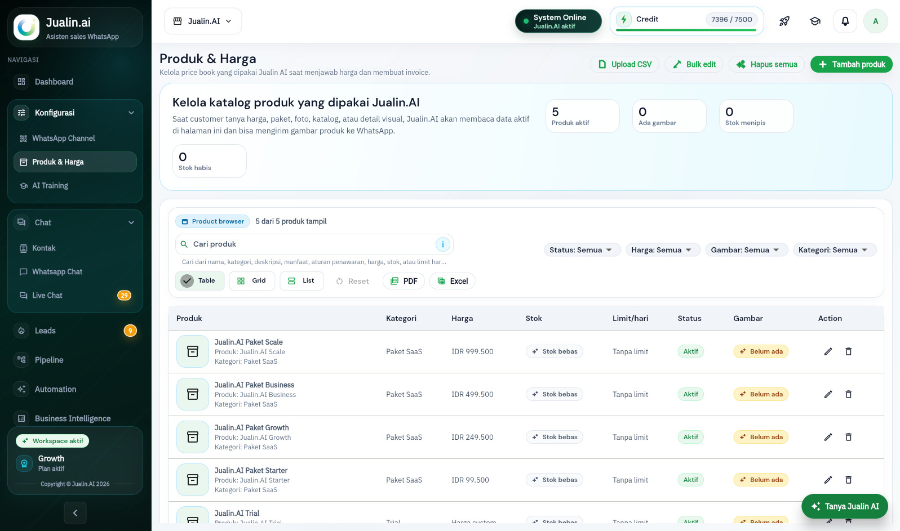Open the graduation cap tutorial icon
This screenshot has height=531, width=900.
[x=815, y=21]
